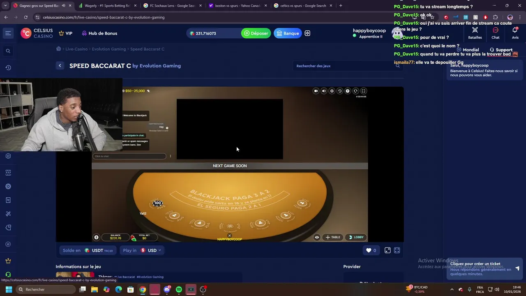Screen dimensions: 526x296
Task: Click the game cashier dollar icon
Action: 96,237
